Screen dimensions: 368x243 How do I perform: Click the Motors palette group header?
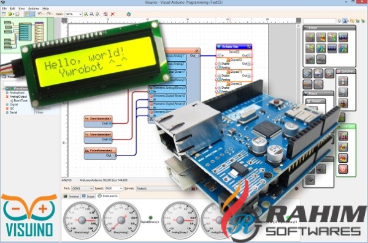point(318,94)
